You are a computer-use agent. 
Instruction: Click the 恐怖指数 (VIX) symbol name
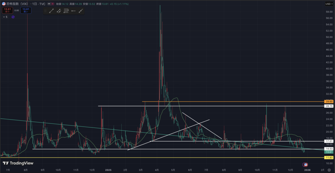point(18,4)
